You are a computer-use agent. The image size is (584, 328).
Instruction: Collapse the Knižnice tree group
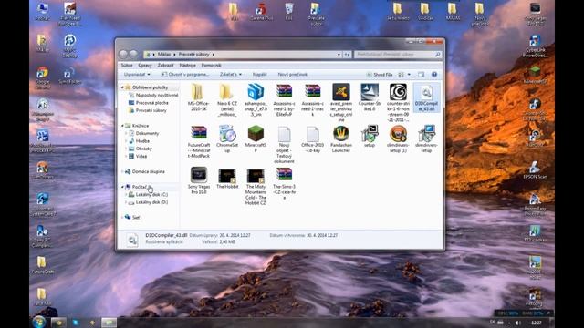[122, 126]
